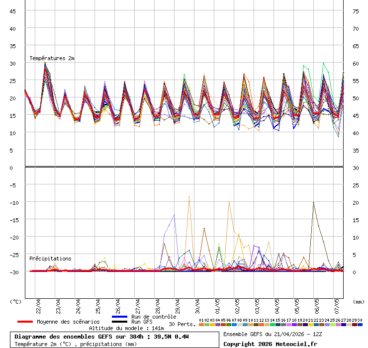The image size is (368, 348).
Task: Click the black 'Run GFS' legend line
Action: click(x=120, y=322)
